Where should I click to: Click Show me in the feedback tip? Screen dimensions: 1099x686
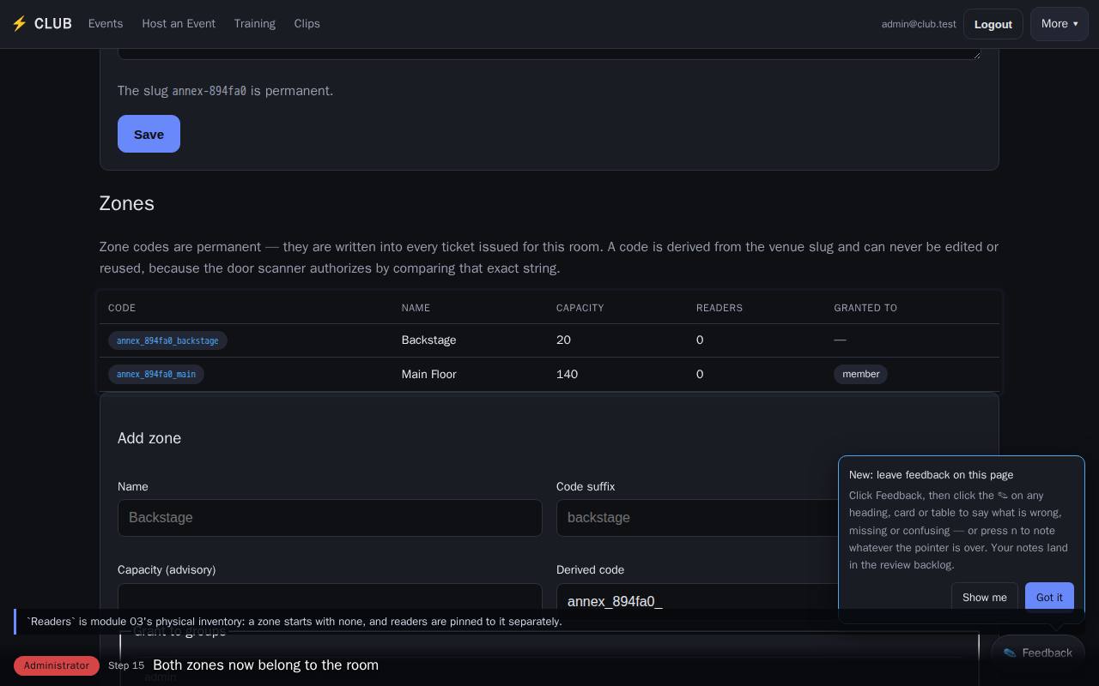tap(985, 598)
